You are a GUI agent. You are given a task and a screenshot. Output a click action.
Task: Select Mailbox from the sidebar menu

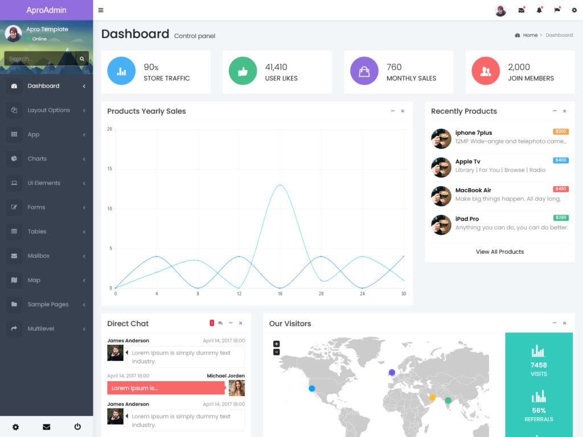coord(38,255)
